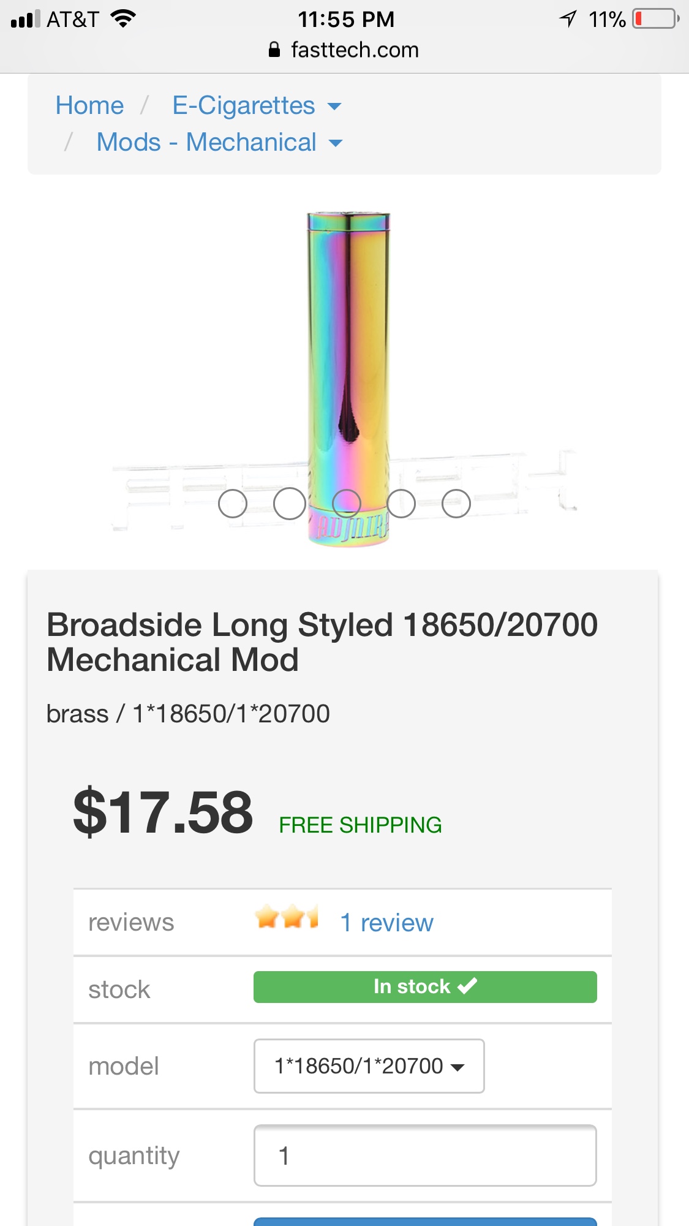Tap the checkmark in the In stock badge
Screen dimensions: 689x1226
coord(467,986)
